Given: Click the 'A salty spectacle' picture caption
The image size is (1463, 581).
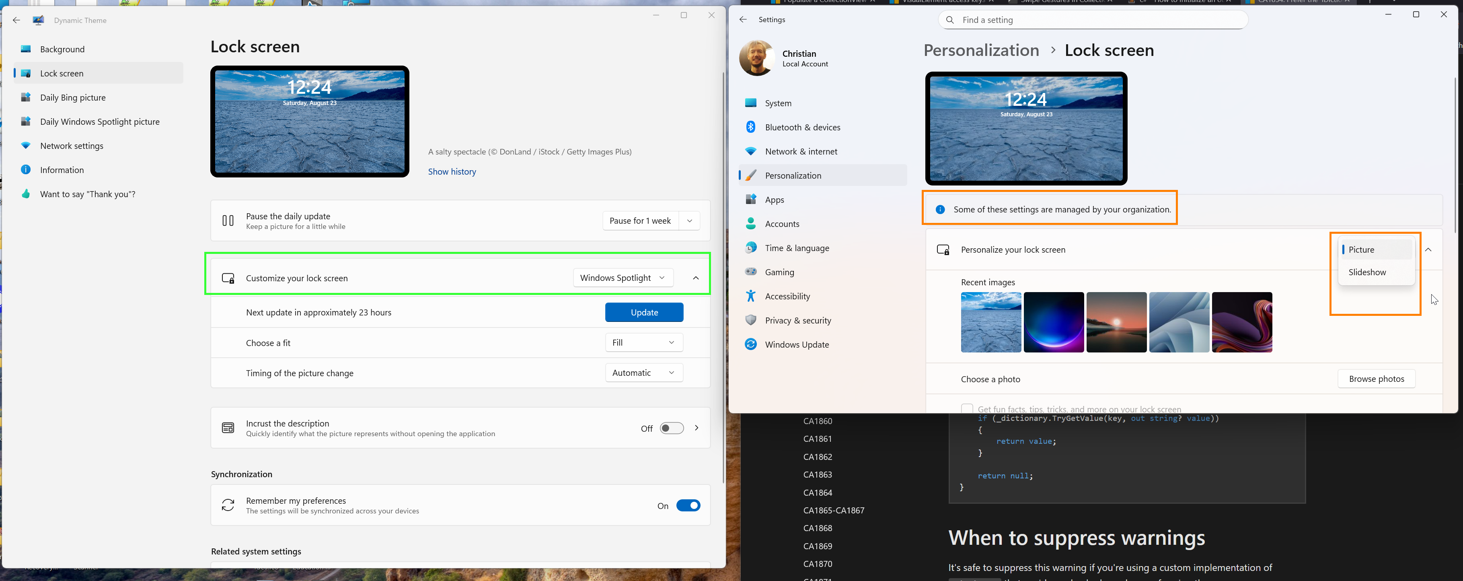Looking at the screenshot, I should point(530,152).
